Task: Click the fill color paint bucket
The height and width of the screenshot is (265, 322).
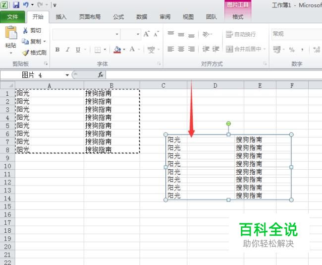Action: (117, 50)
